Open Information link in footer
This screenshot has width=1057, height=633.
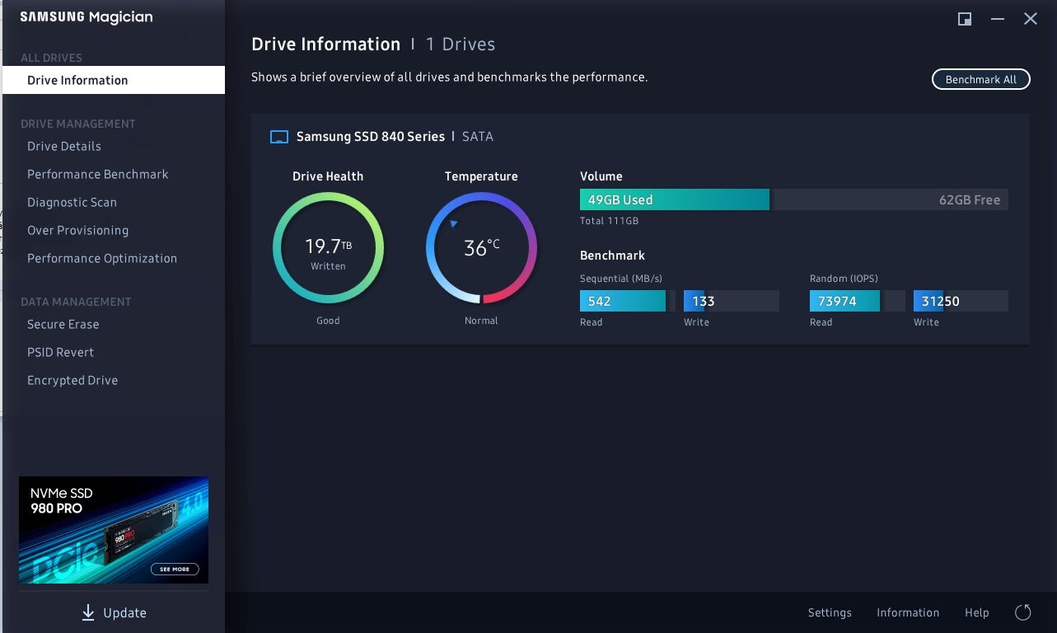coord(908,612)
